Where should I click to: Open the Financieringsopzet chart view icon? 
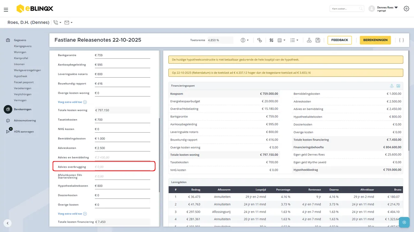pos(398,86)
